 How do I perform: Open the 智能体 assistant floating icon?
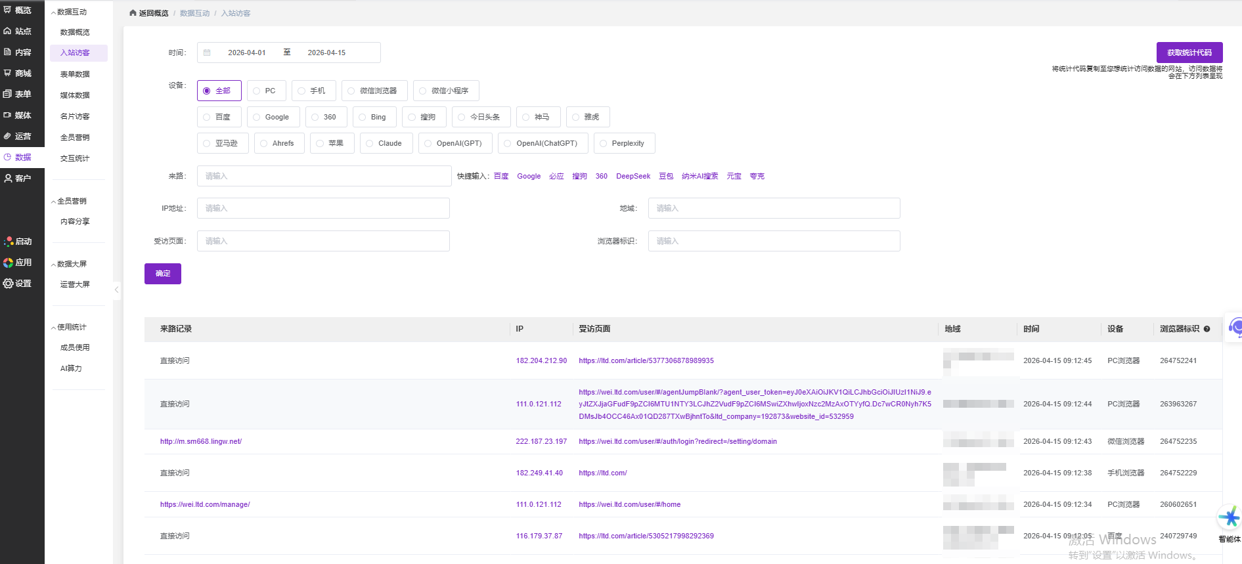(x=1229, y=519)
